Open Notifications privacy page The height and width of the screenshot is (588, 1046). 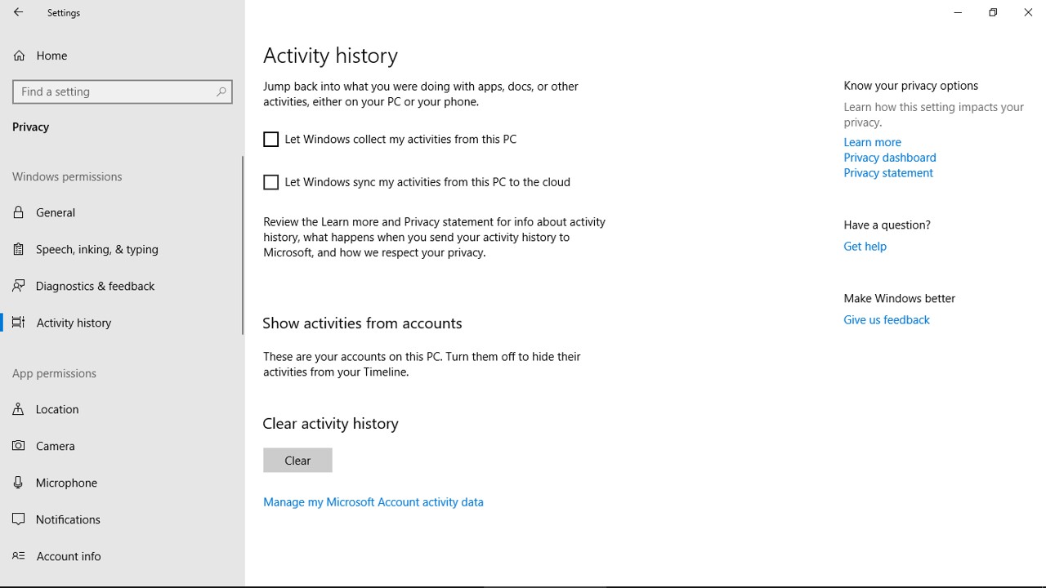[x=68, y=519]
